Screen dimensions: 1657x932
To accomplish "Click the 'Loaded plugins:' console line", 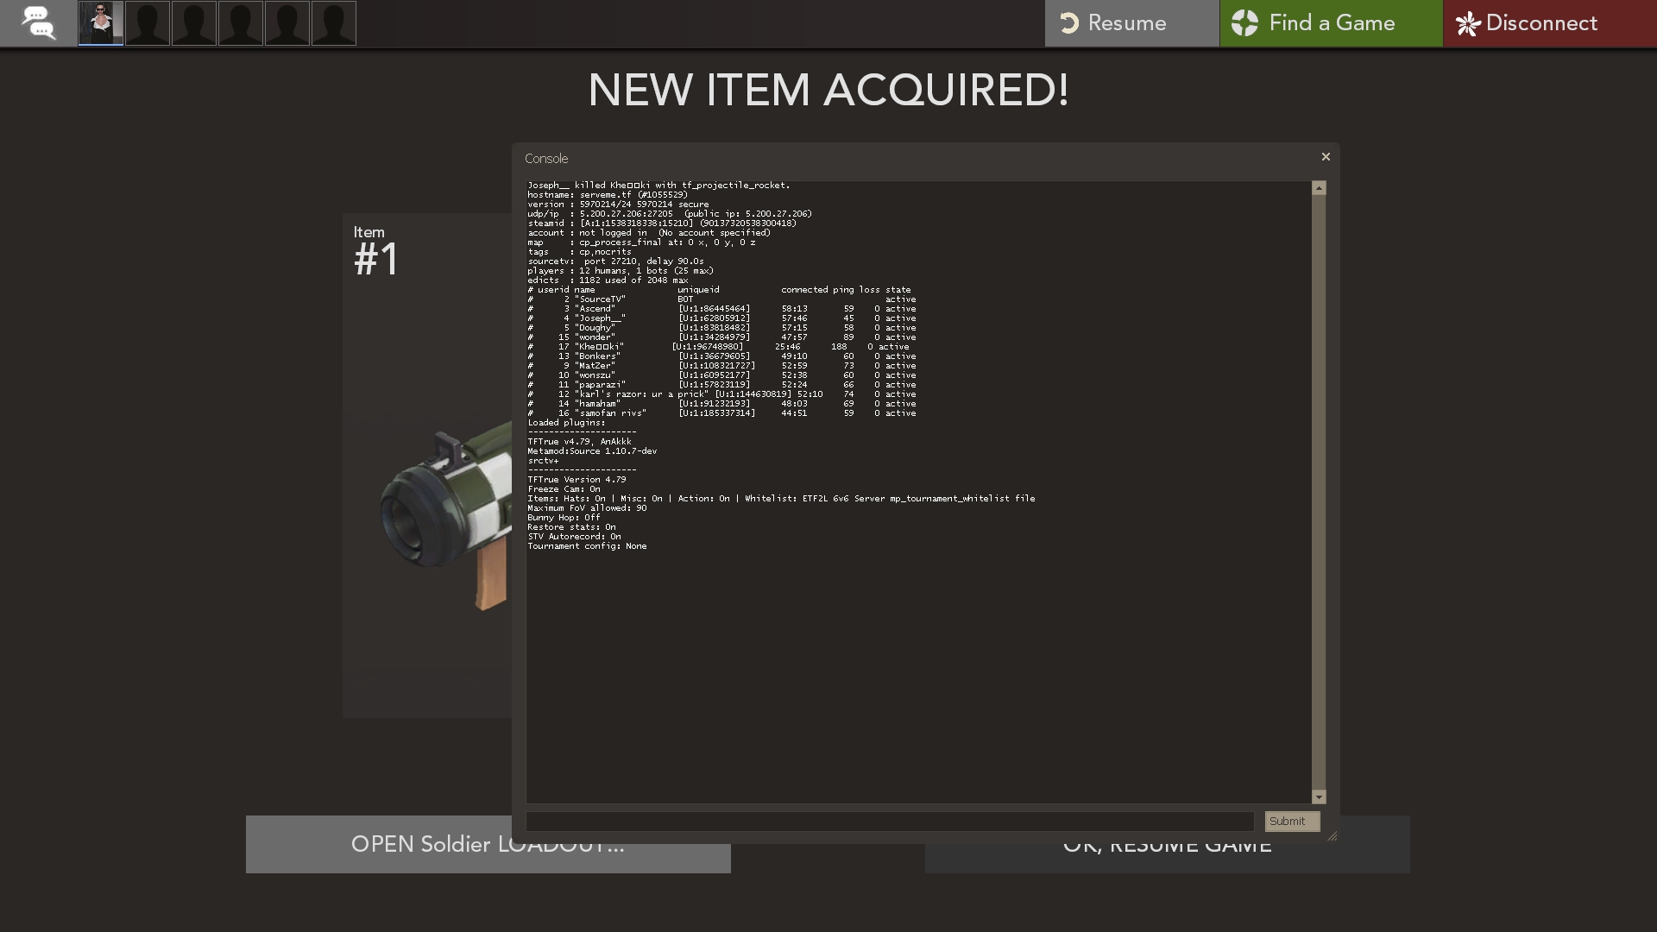I will (566, 423).
